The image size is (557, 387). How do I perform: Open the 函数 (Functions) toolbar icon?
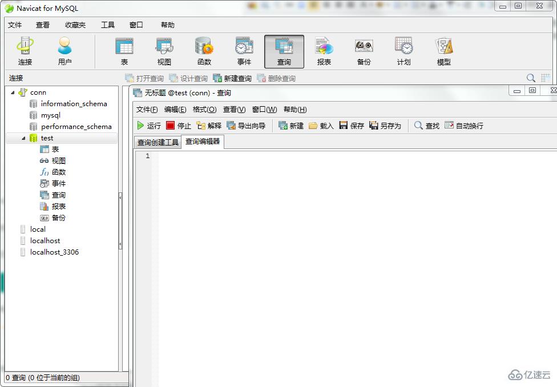(204, 50)
